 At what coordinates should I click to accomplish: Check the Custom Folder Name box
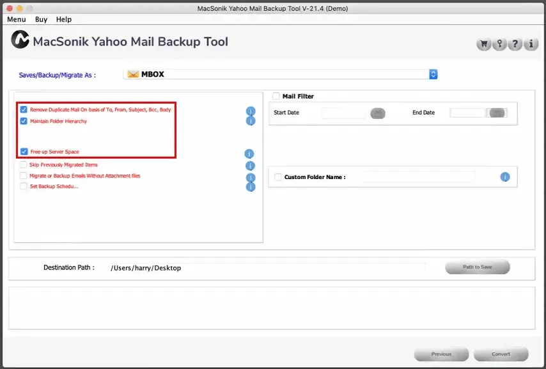278,177
